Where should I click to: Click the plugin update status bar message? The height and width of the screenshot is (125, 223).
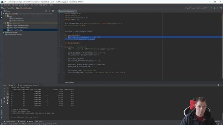30,124
